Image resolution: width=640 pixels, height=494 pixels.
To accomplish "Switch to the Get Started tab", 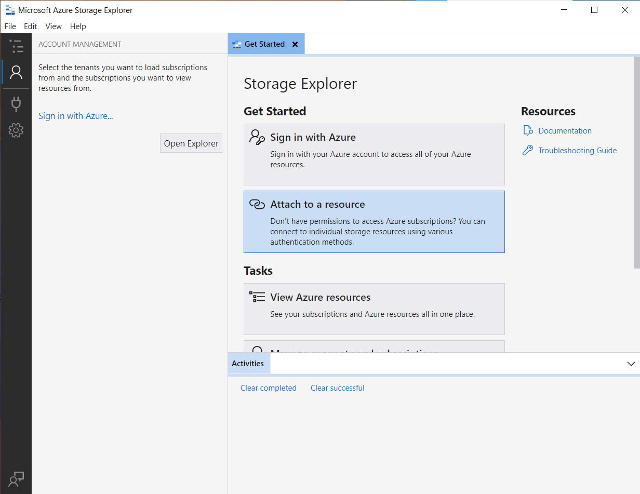I will (266, 44).
